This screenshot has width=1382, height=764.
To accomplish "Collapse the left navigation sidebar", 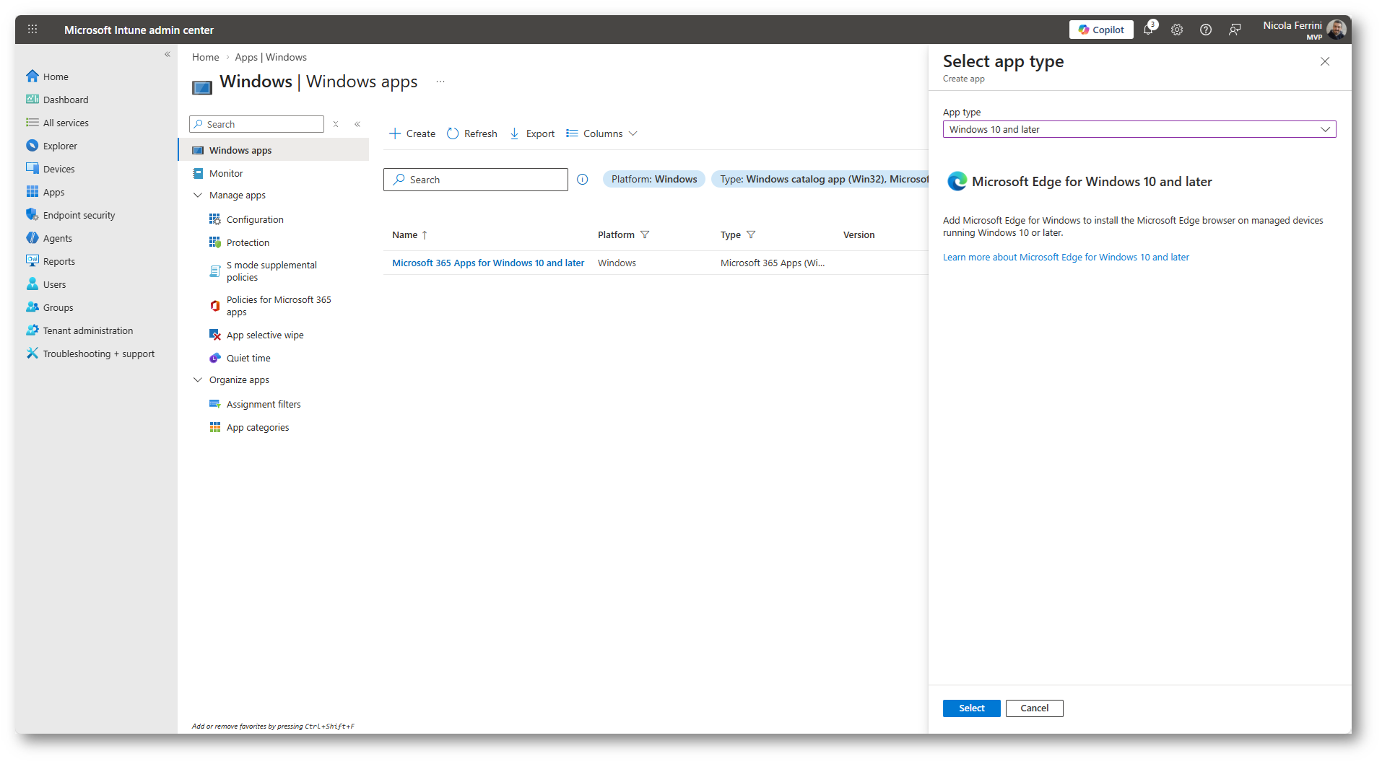I will pos(168,55).
